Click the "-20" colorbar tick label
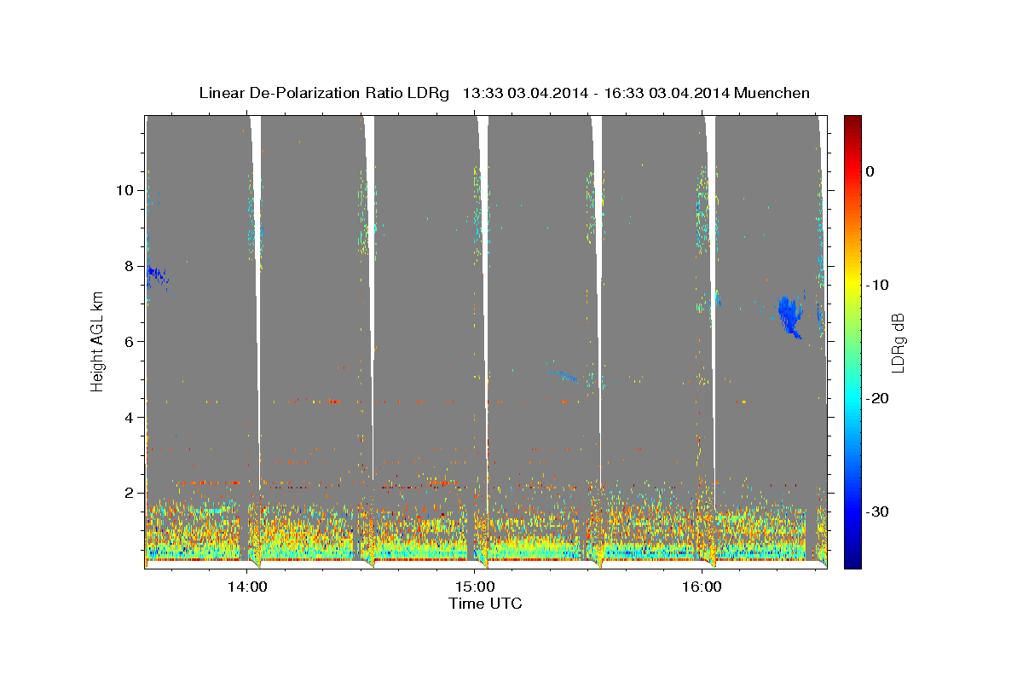1023x682 pixels. pos(878,399)
